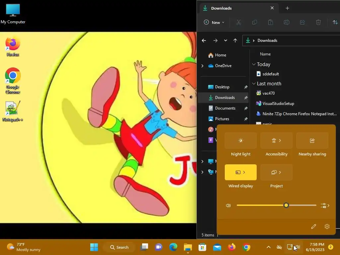Open the Notepad++ desktop shortcut
Screen dimensions: 340x255
(13, 111)
